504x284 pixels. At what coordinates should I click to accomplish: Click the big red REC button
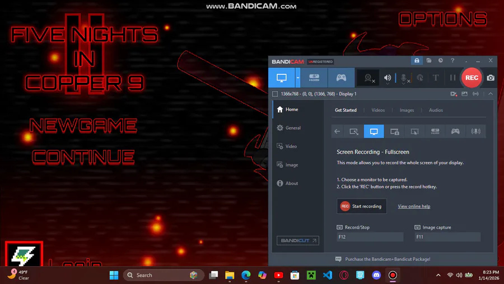point(472,78)
